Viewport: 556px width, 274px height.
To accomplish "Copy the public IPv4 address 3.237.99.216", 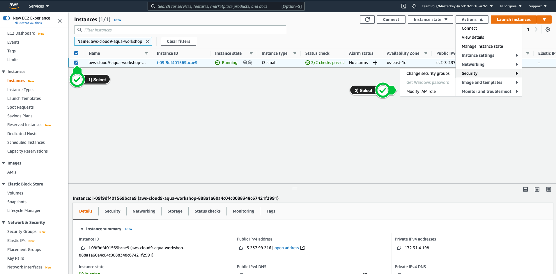I will [241, 248].
